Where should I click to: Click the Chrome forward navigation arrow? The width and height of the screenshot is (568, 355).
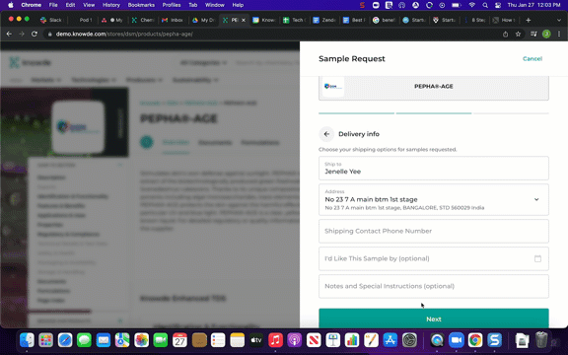click(x=22, y=35)
